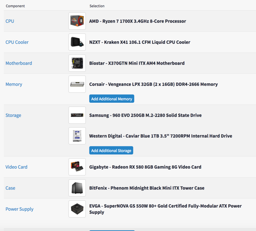
Task: Click the Gigabyte Radeon video card thumbnail
Action: [x=77, y=167]
